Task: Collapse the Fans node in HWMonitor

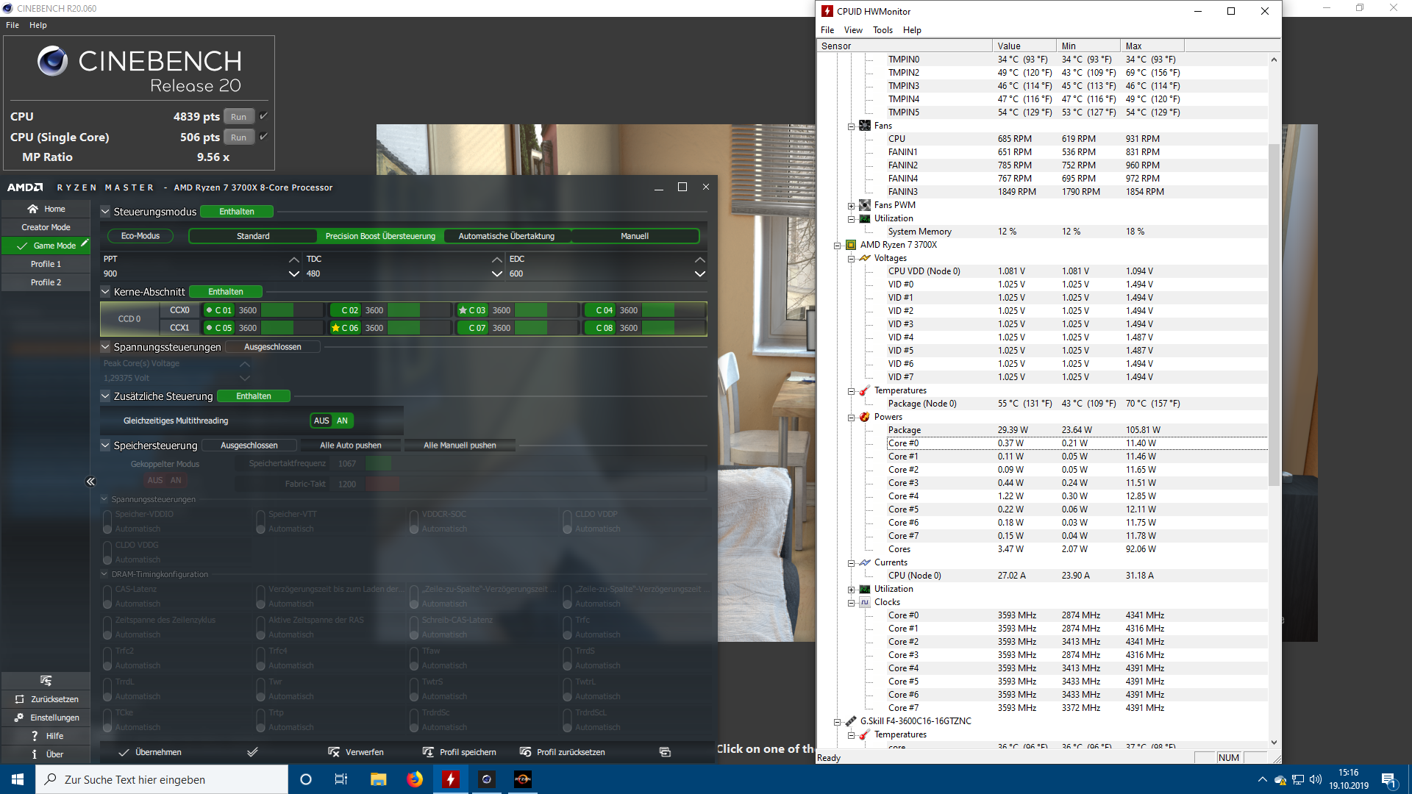Action: click(x=851, y=126)
